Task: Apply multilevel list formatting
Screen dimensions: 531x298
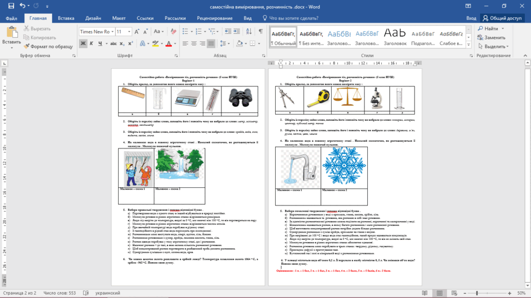Action: click(212, 32)
